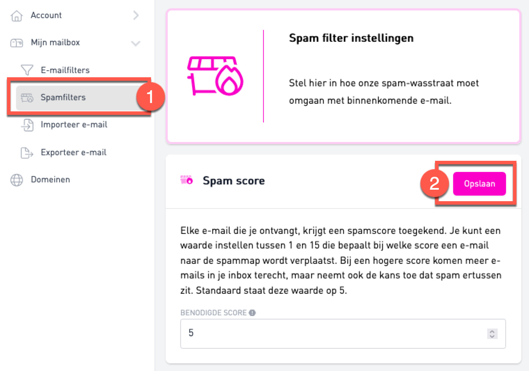
Task: Collapse the Mijn mailbox section chevron
Action: coord(135,43)
